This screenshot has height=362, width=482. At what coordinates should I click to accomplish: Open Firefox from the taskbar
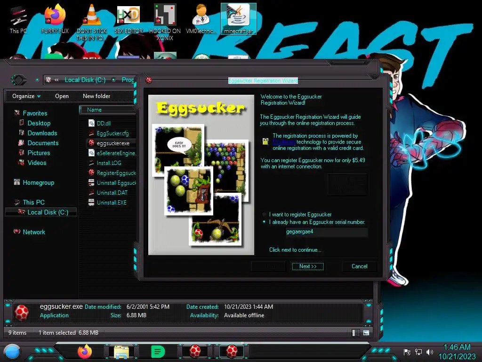pyautogui.click(x=85, y=351)
